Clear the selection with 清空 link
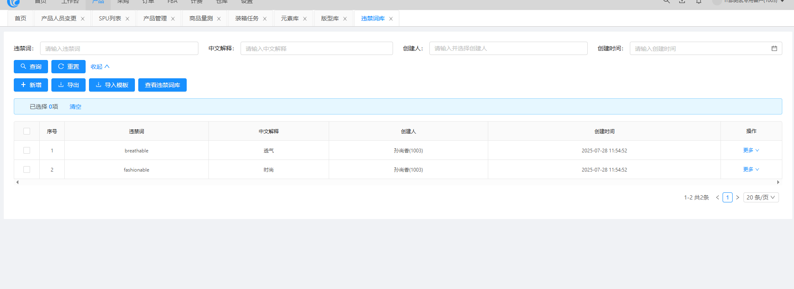This screenshot has height=289, width=794. [75, 107]
